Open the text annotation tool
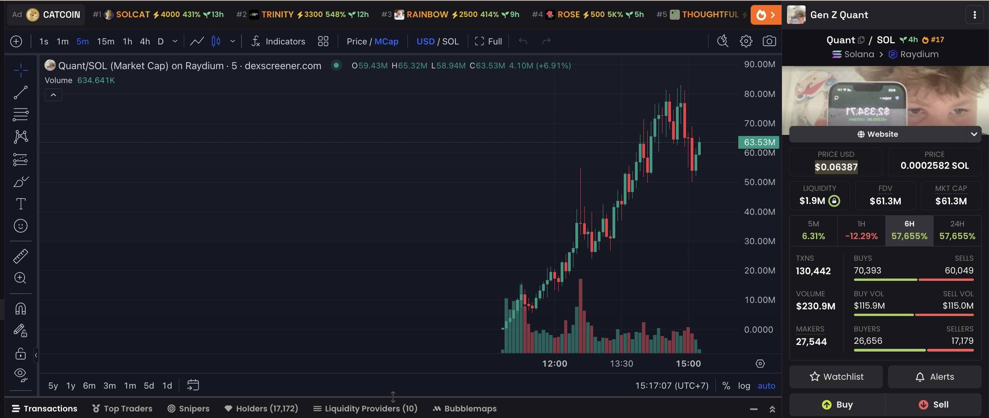 click(20, 204)
